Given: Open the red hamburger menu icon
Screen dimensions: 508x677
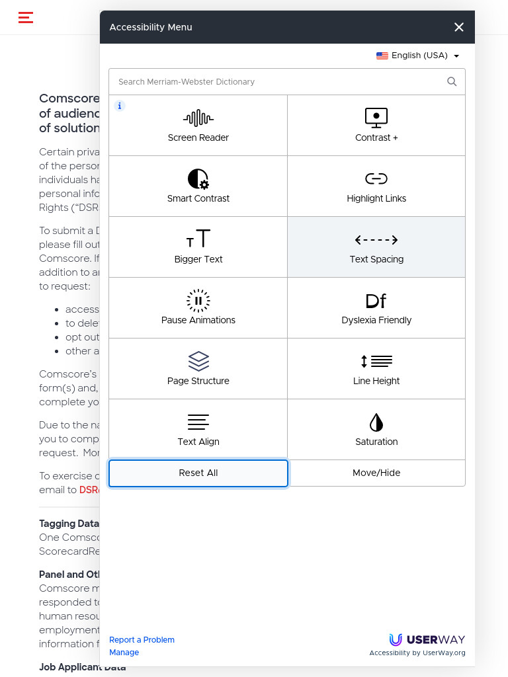Looking at the screenshot, I should 26,17.
